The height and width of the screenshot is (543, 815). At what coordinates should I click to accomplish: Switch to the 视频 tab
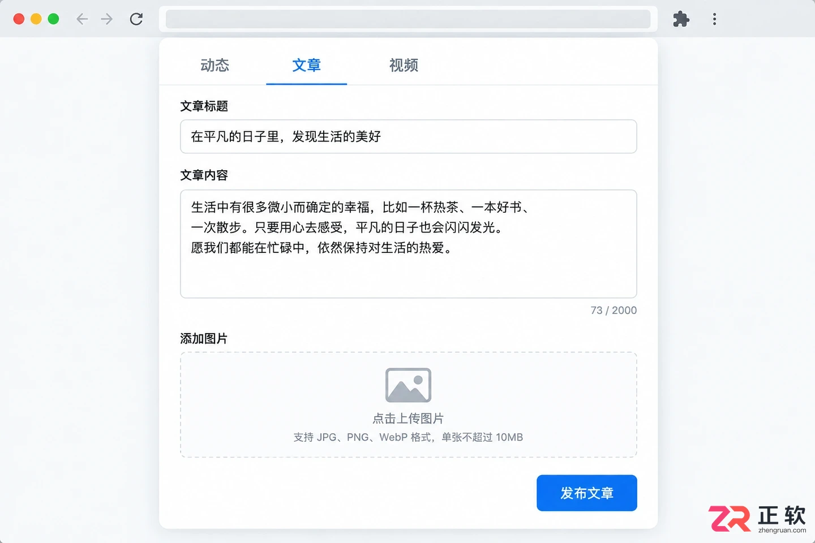pos(404,65)
